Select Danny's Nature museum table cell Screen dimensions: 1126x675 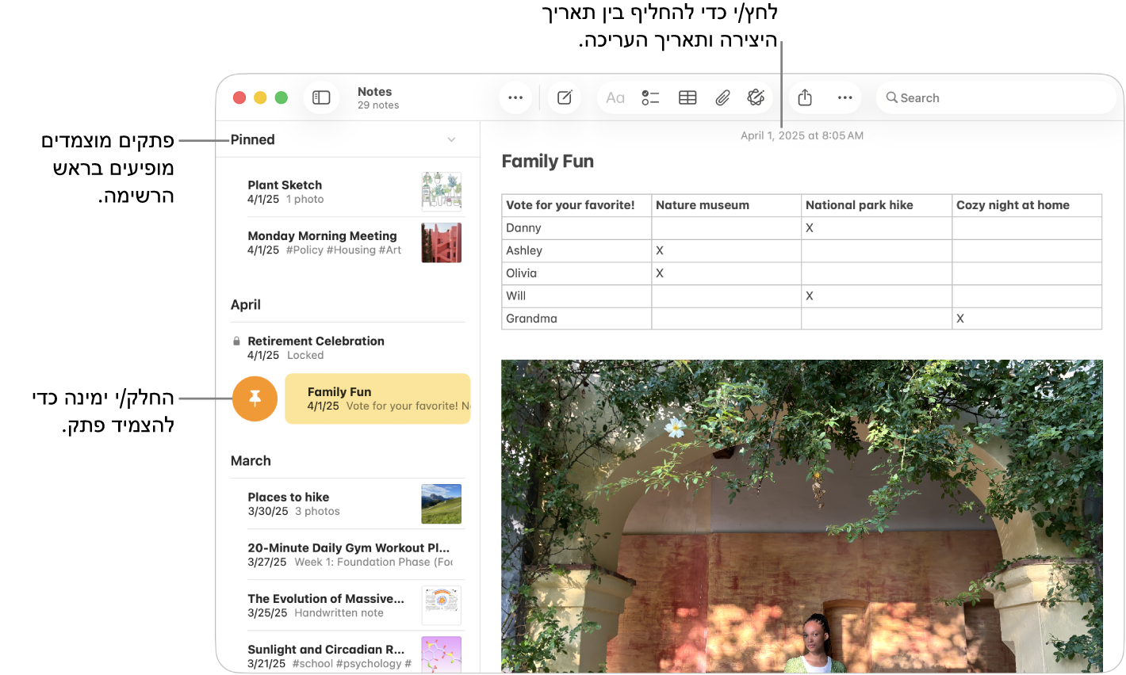[726, 228]
